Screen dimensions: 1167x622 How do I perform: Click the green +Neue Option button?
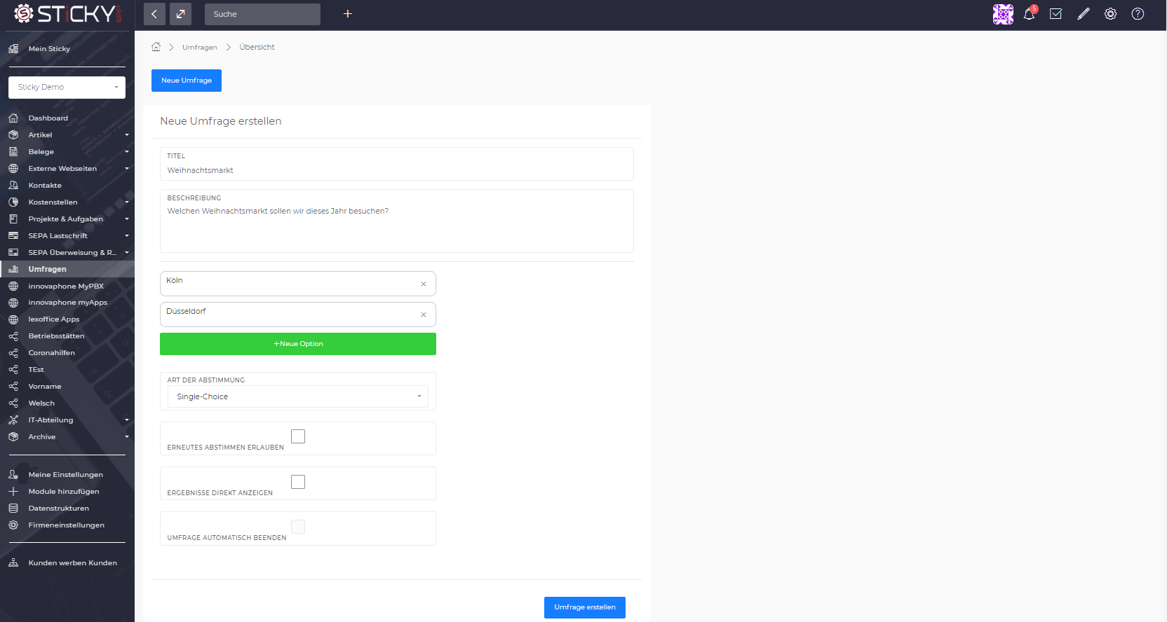pos(298,344)
